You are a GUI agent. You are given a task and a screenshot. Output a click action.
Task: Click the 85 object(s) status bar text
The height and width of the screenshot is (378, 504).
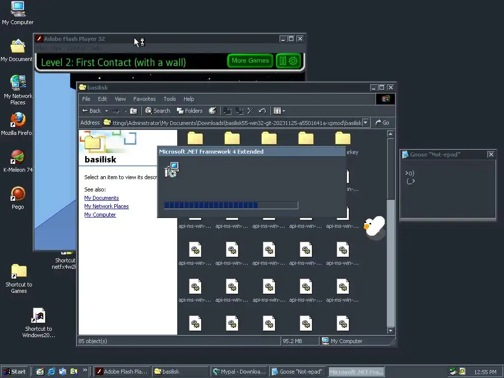(93, 341)
